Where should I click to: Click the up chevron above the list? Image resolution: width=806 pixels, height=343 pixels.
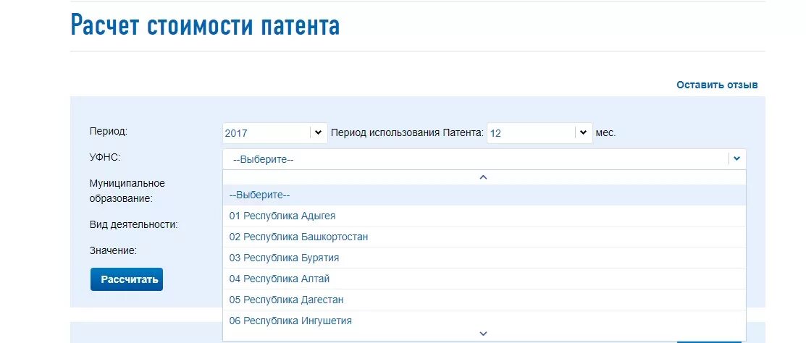coord(483,177)
